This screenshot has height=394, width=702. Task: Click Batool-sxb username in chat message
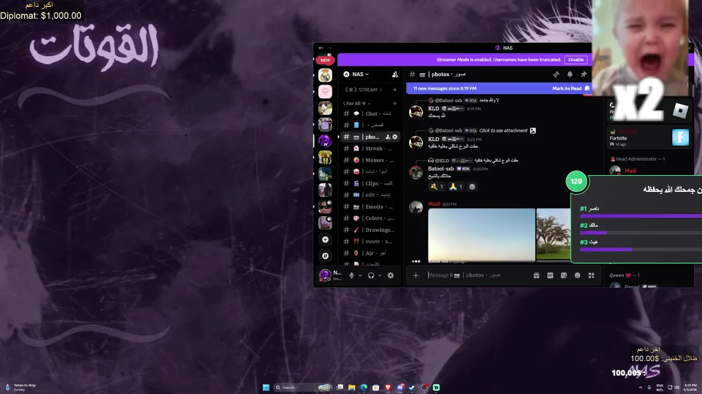click(441, 169)
